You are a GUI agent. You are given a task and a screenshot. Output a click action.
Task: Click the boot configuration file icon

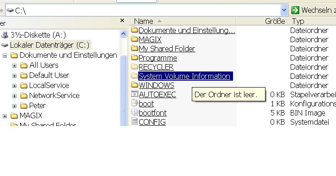135,103
